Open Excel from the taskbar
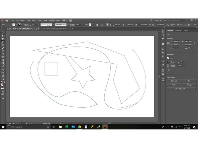 pos(67,127)
